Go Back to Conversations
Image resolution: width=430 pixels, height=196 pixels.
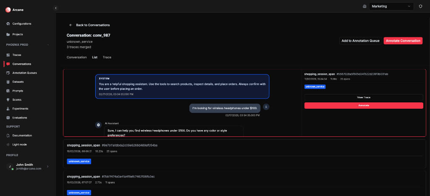pyautogui.click(x=89, y=25)
